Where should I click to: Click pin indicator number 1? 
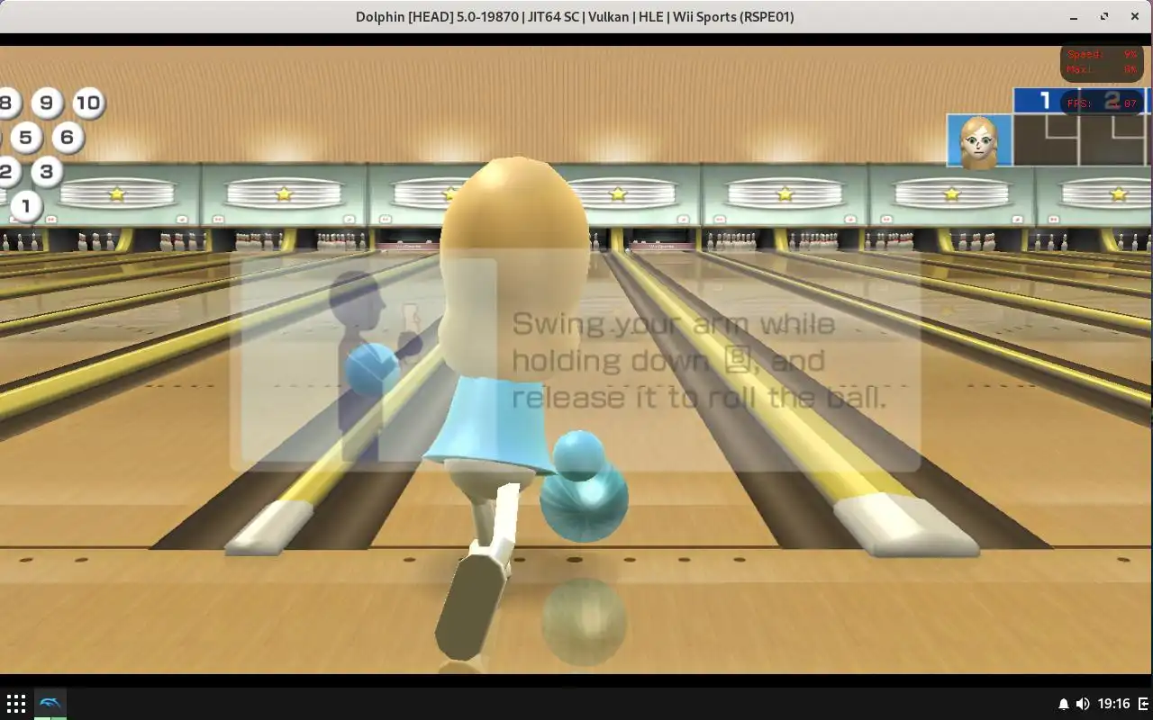25,206
